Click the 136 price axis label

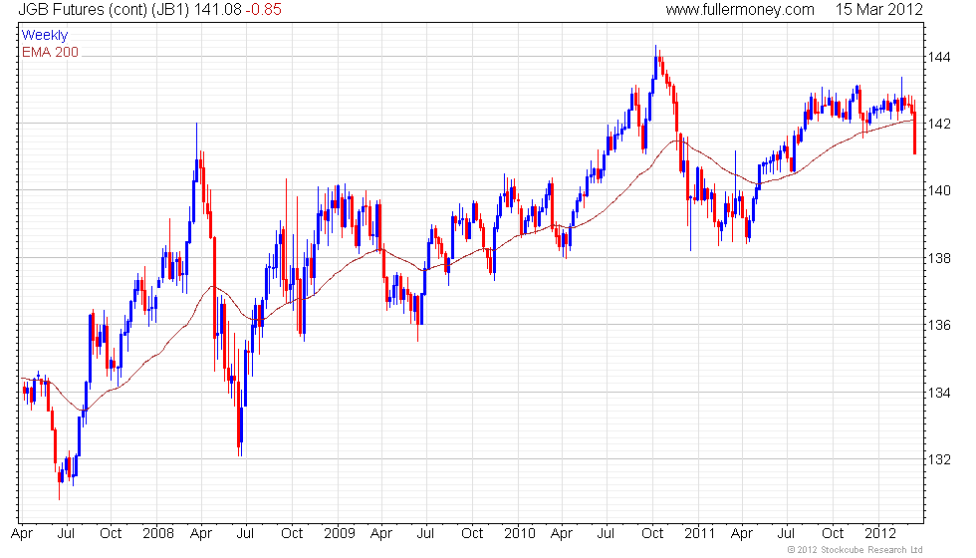coord(938,325)
